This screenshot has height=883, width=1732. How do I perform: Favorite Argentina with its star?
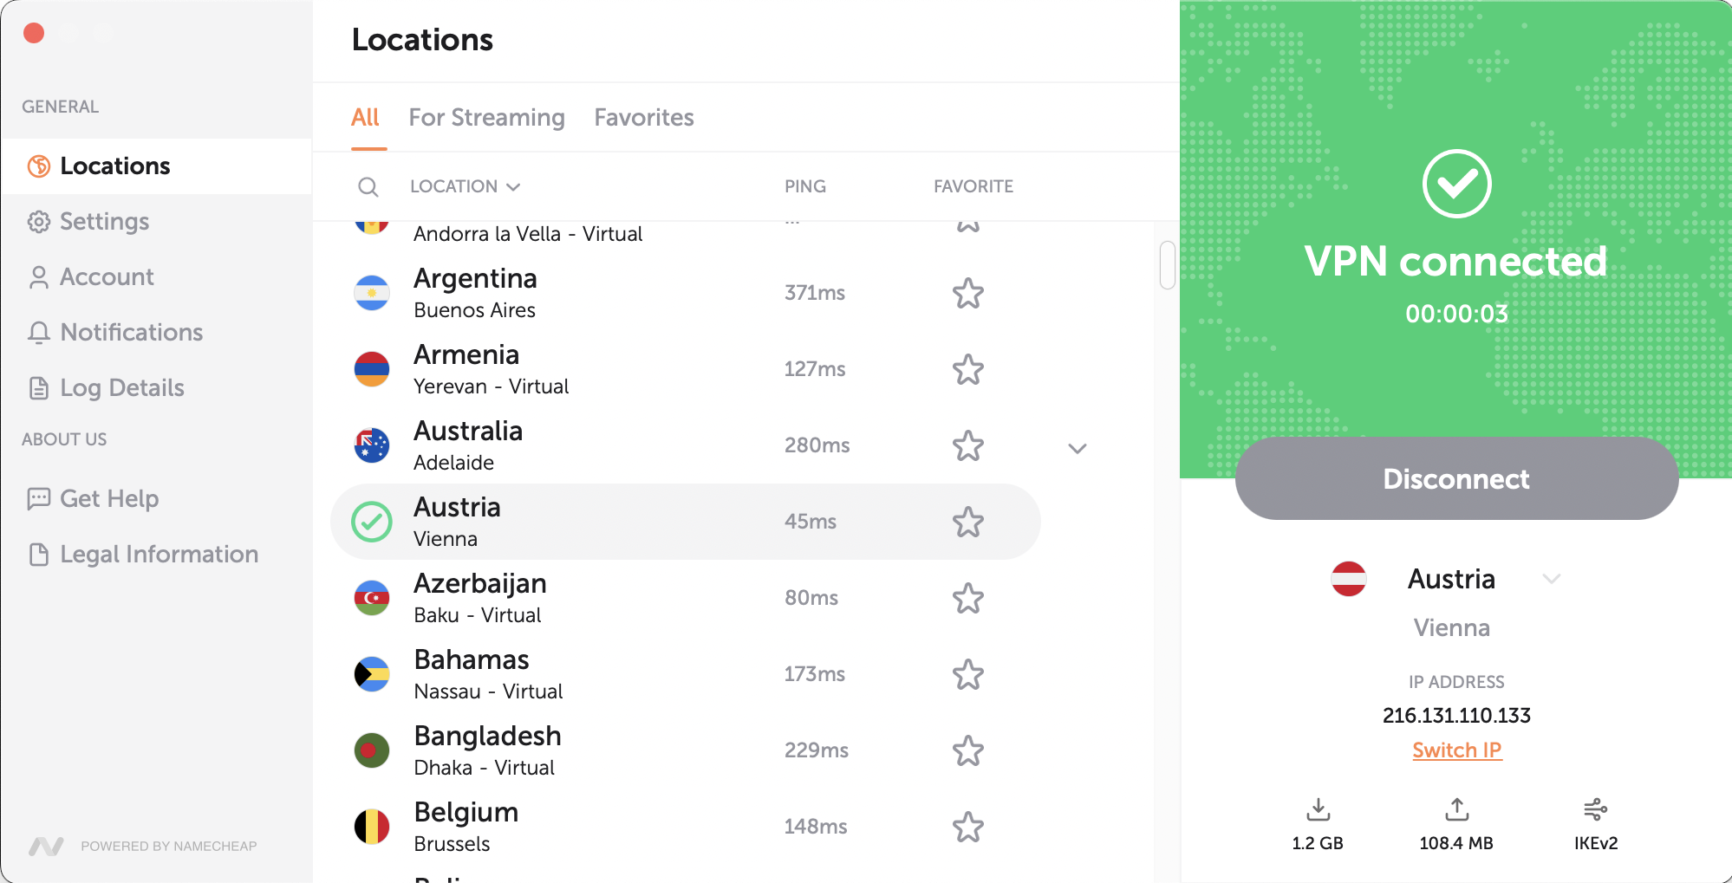pos(968,294)
